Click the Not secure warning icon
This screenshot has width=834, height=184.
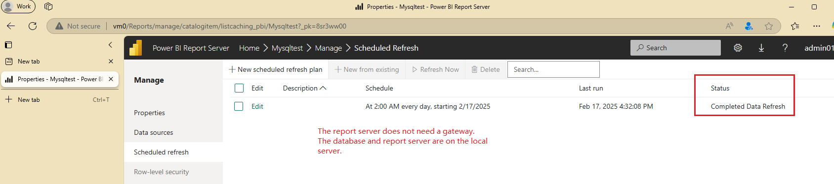tap(59, 26)
